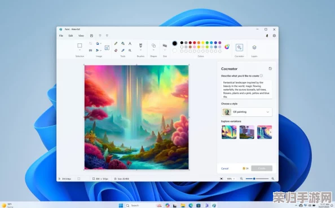Select primary black Color 1 circle
This screenshot has width=335, height=208.
175,43
